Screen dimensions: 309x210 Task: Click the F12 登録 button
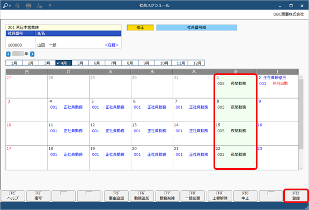coord(296,196)
